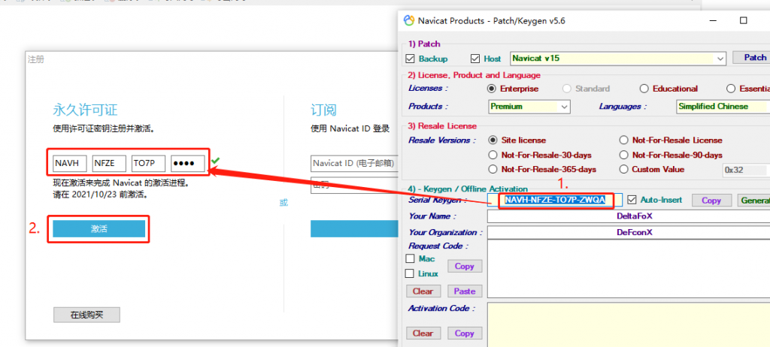Maximize the Patch/Keygen window

(x=744, y=20)
